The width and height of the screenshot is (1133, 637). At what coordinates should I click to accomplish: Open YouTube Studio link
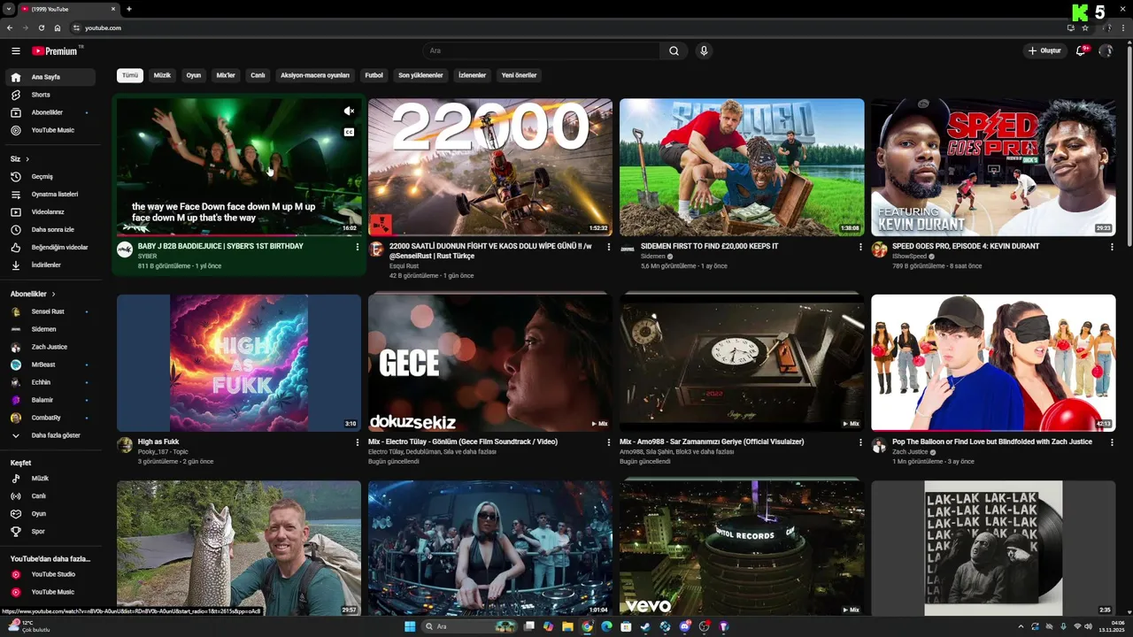49,574
